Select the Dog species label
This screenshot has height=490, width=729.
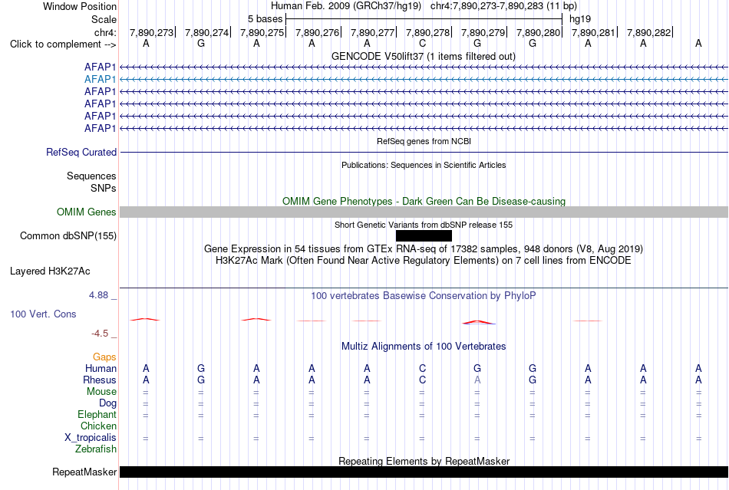click(107, 403)
